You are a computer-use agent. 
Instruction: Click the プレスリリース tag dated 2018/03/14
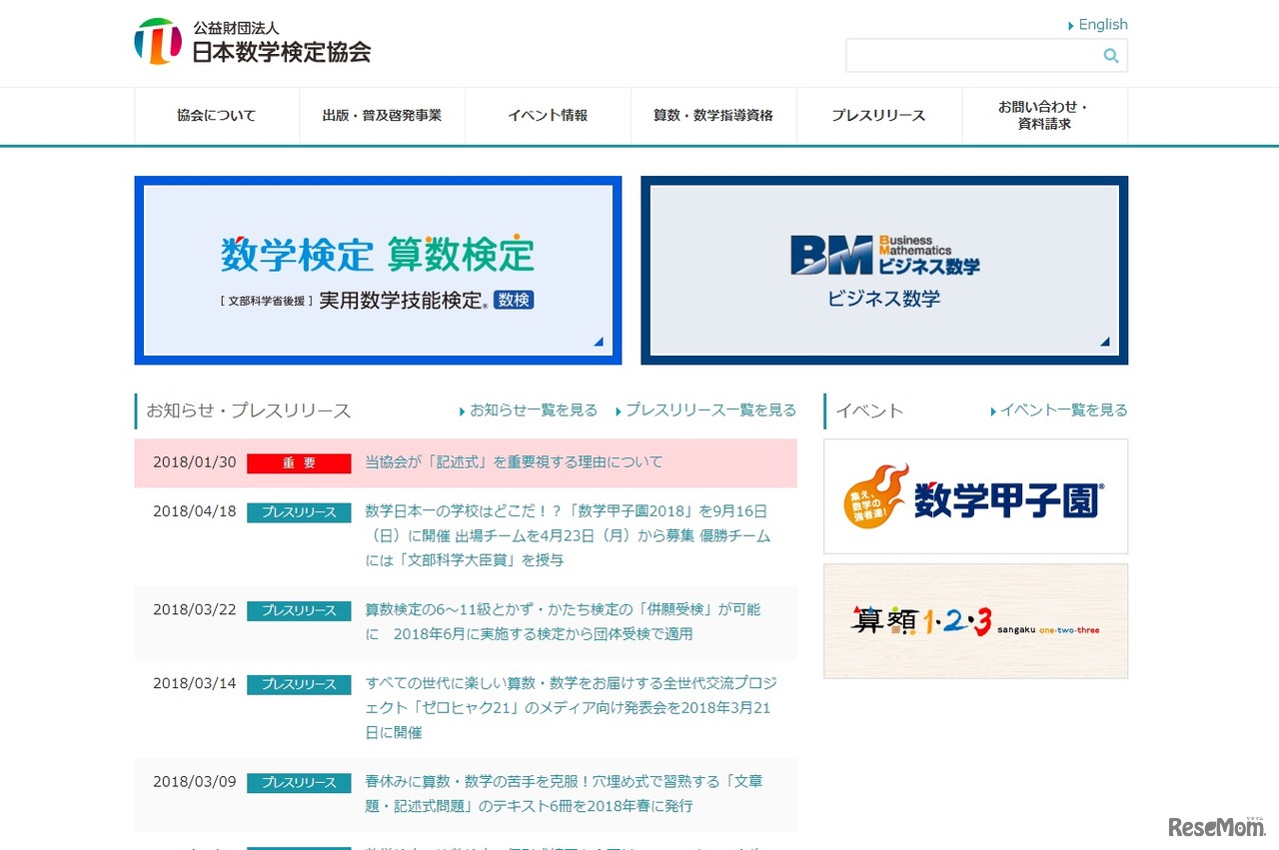(299, 685)
